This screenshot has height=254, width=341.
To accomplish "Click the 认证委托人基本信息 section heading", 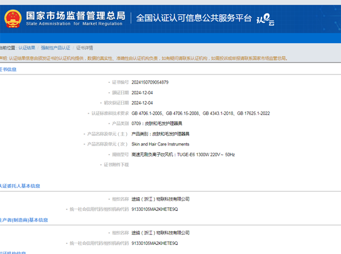I will point(19,186).
